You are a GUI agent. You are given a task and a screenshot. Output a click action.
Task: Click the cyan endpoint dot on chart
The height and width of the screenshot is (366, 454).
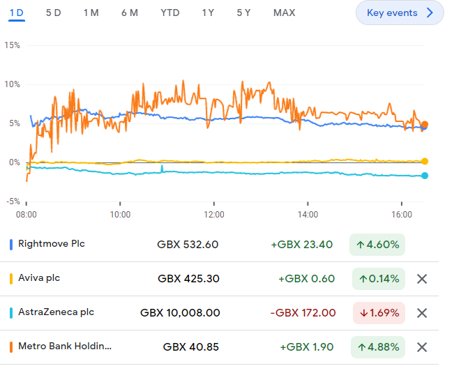point(425,176)
